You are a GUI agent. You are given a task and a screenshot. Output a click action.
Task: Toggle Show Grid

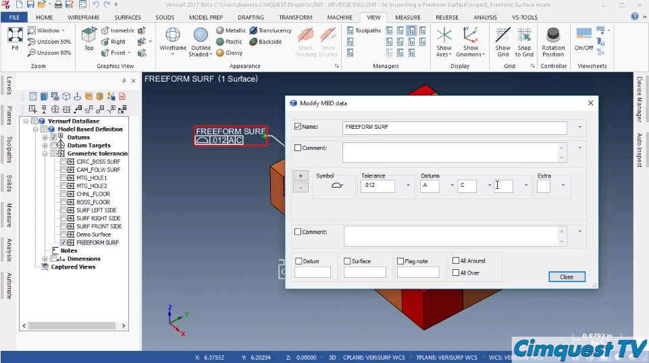coord(503,42)
